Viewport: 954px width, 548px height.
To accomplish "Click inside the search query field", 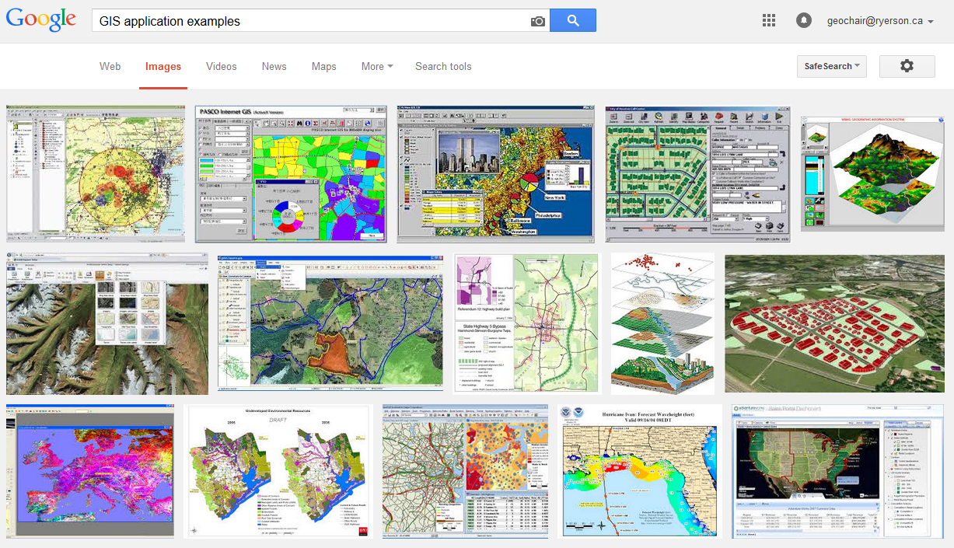I will point(303,20).
